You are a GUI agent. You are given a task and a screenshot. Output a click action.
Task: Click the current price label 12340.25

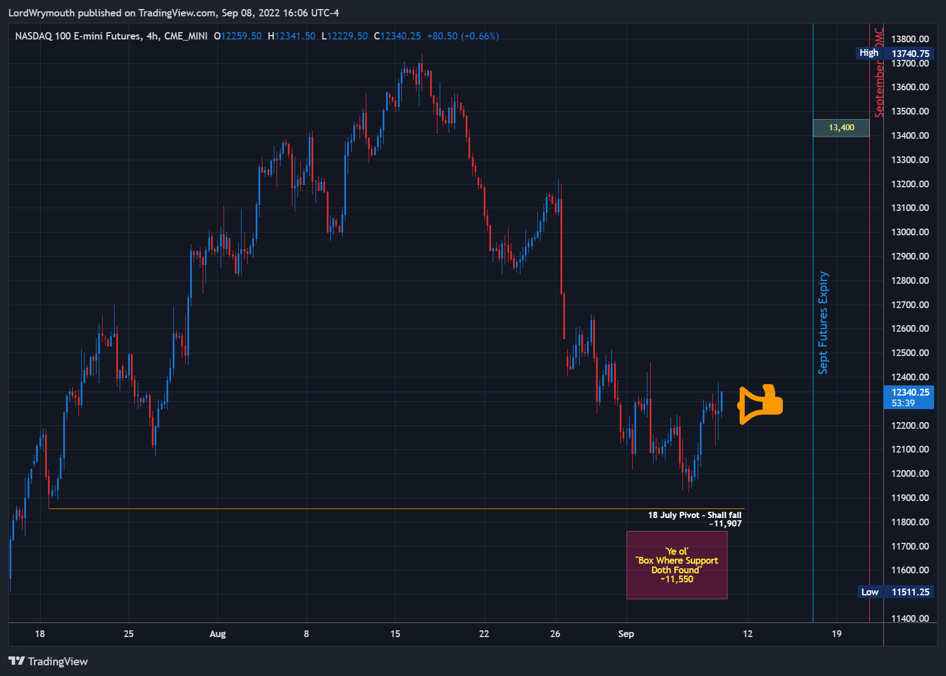pyautogui.click(x=910, y=392)
